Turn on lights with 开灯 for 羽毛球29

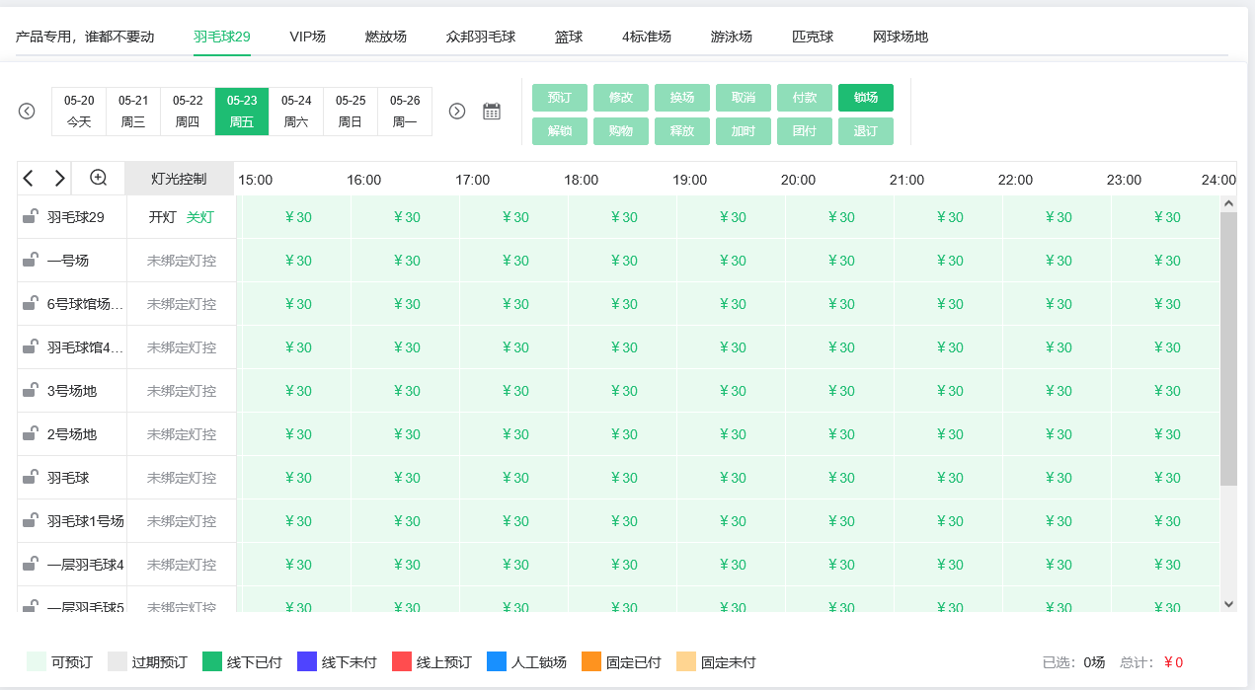(x=162, y=217)
